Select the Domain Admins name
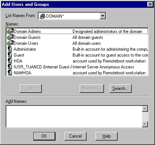This screenshot has width=155, height=145. point(27,31)
